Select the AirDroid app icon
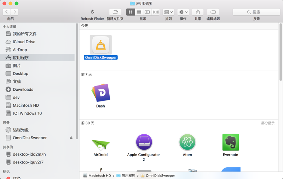This screenshot has width=283, height=179. [100, 145]
